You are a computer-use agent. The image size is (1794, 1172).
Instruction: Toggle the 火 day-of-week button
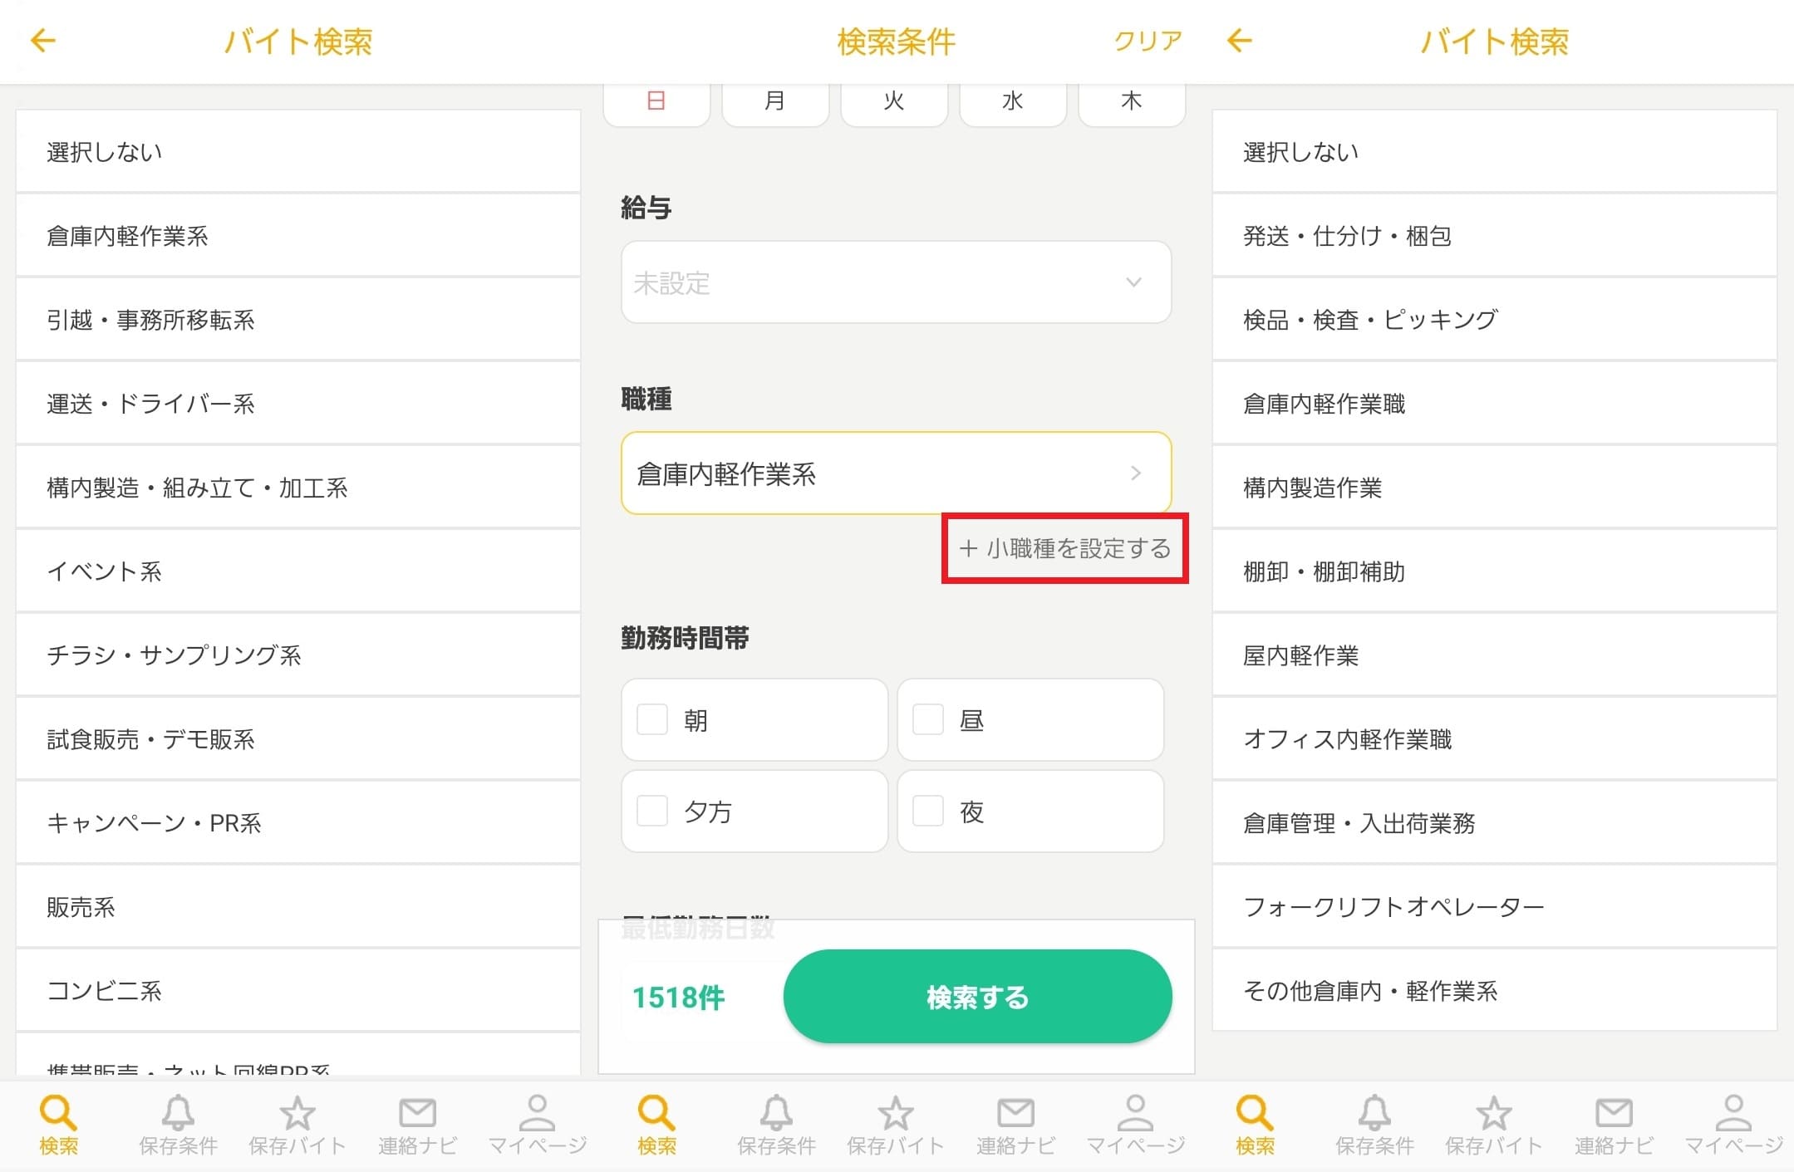(894, 104)
